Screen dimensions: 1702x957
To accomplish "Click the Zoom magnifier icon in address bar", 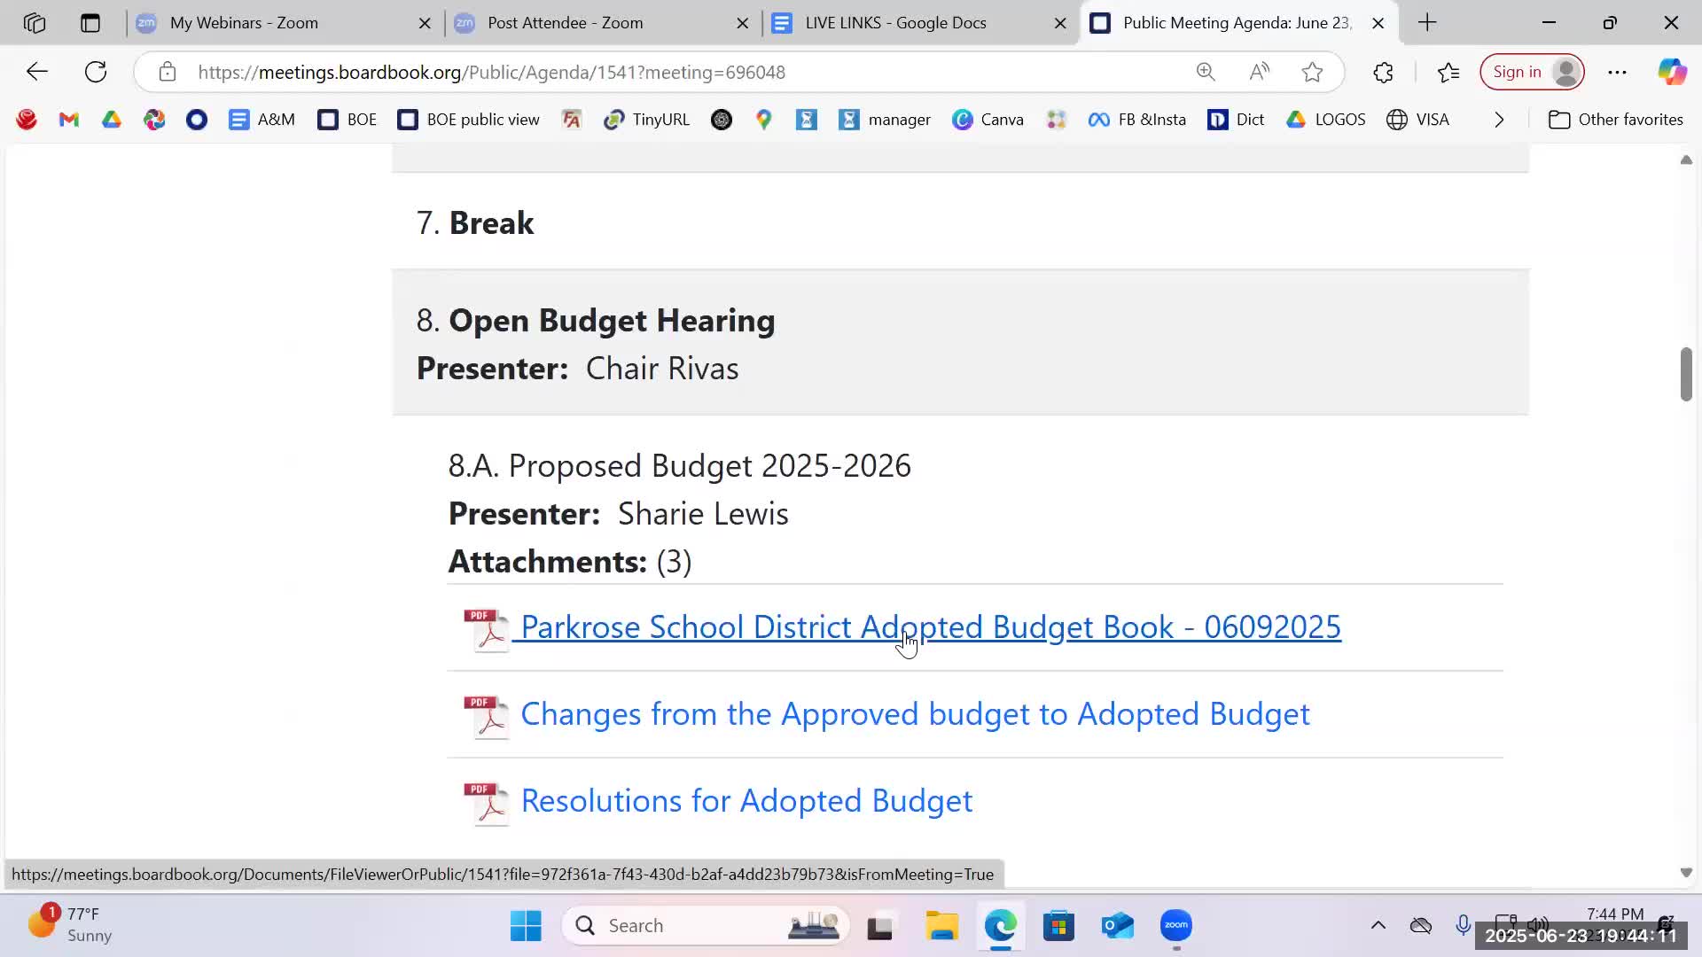I will tap(1206, 72).
